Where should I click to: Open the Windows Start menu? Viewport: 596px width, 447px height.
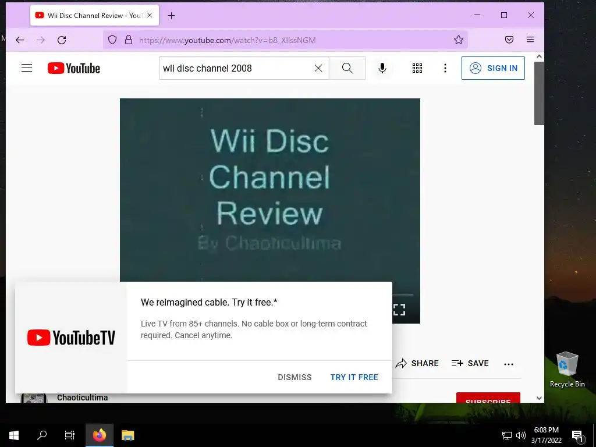14,435
